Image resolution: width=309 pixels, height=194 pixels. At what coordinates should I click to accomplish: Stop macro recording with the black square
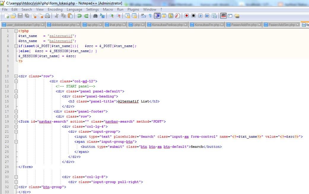pyautogui.click(x=194, y=16)
